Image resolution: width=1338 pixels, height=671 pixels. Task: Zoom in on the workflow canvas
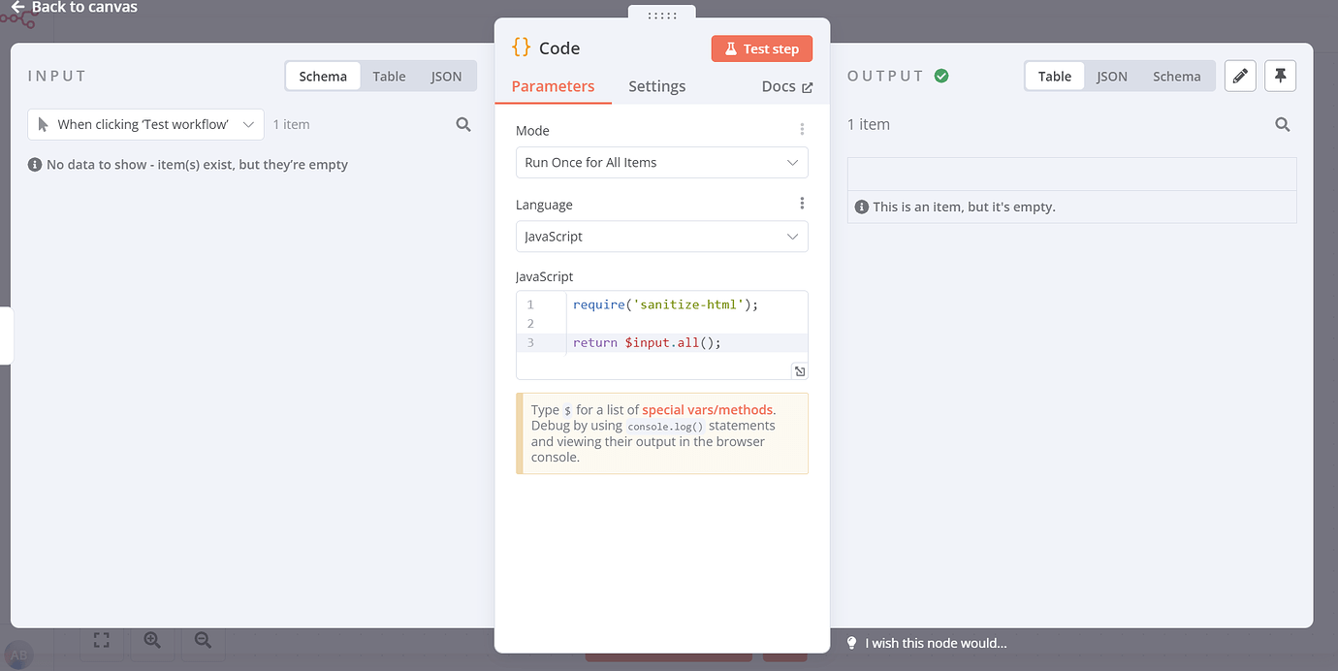(x=151, y=639)
